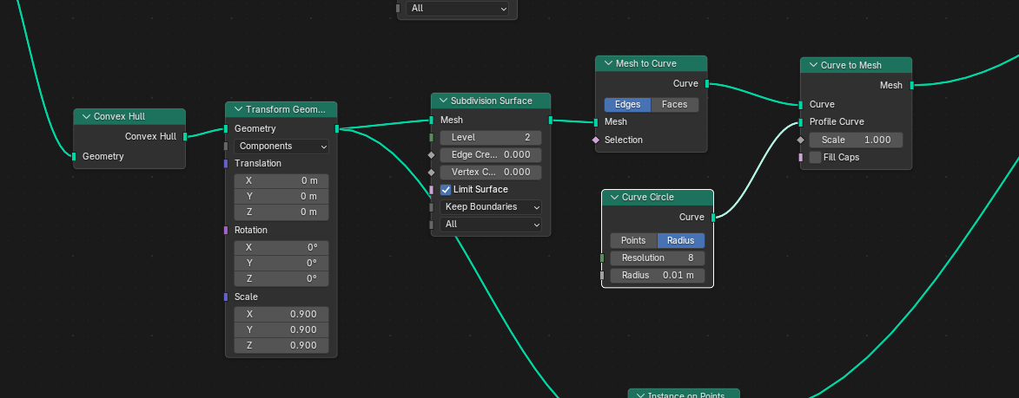This screenshot has width=1019, height=398.
Task: Click the Profile Curve input socket
Action: tap(801, 122)
